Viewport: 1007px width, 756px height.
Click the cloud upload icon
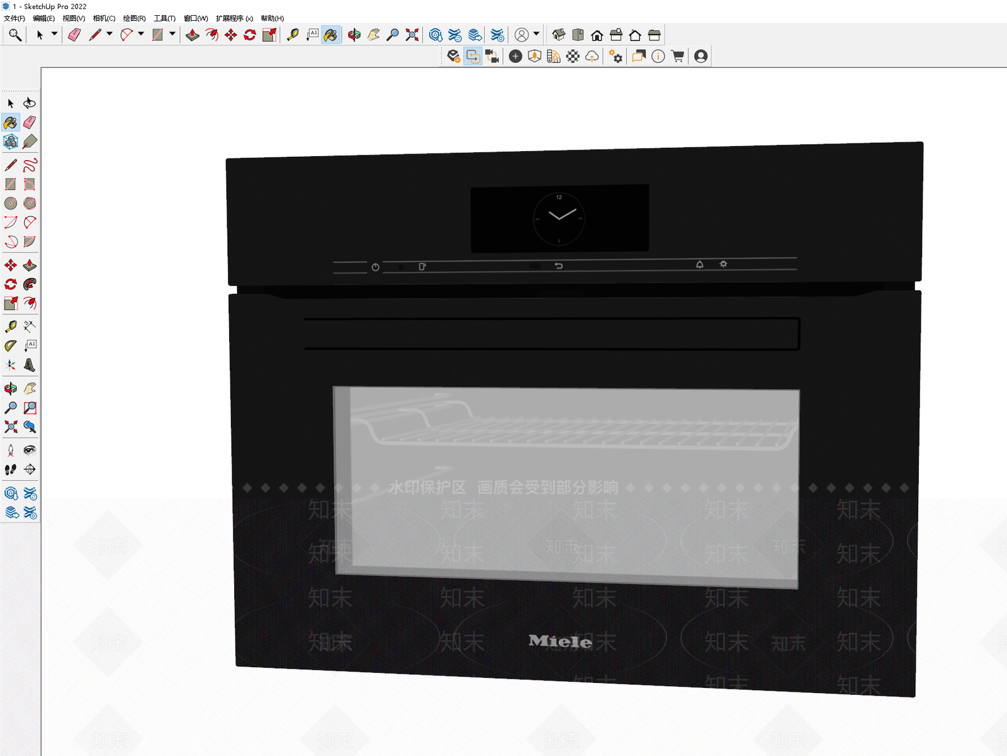click(x=592, y=57)
